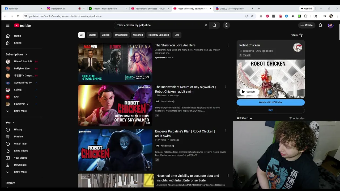Viewport: 340px width, 191px height.
Task: Switch to the Resident Evil Showcase tab
Action: click(x=150, y=8)
